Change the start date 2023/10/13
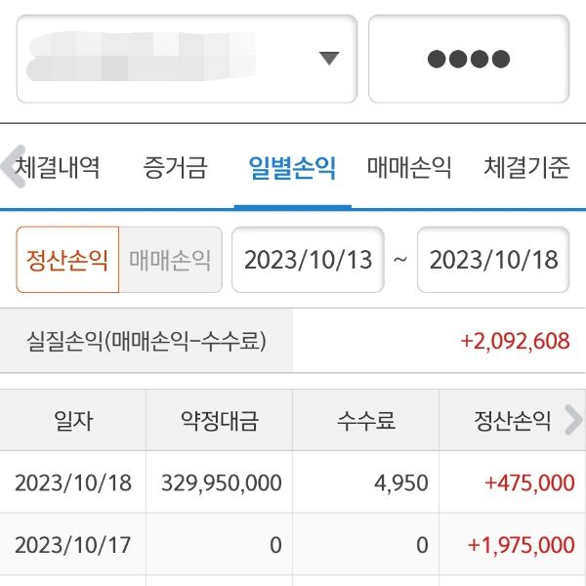The image size is (586, 586). pyautogui.click(x=308, y=260)
